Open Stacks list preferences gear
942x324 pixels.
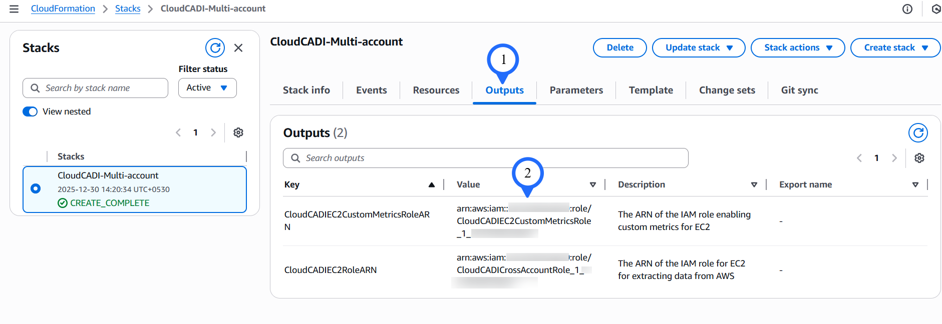coord(238,132)
